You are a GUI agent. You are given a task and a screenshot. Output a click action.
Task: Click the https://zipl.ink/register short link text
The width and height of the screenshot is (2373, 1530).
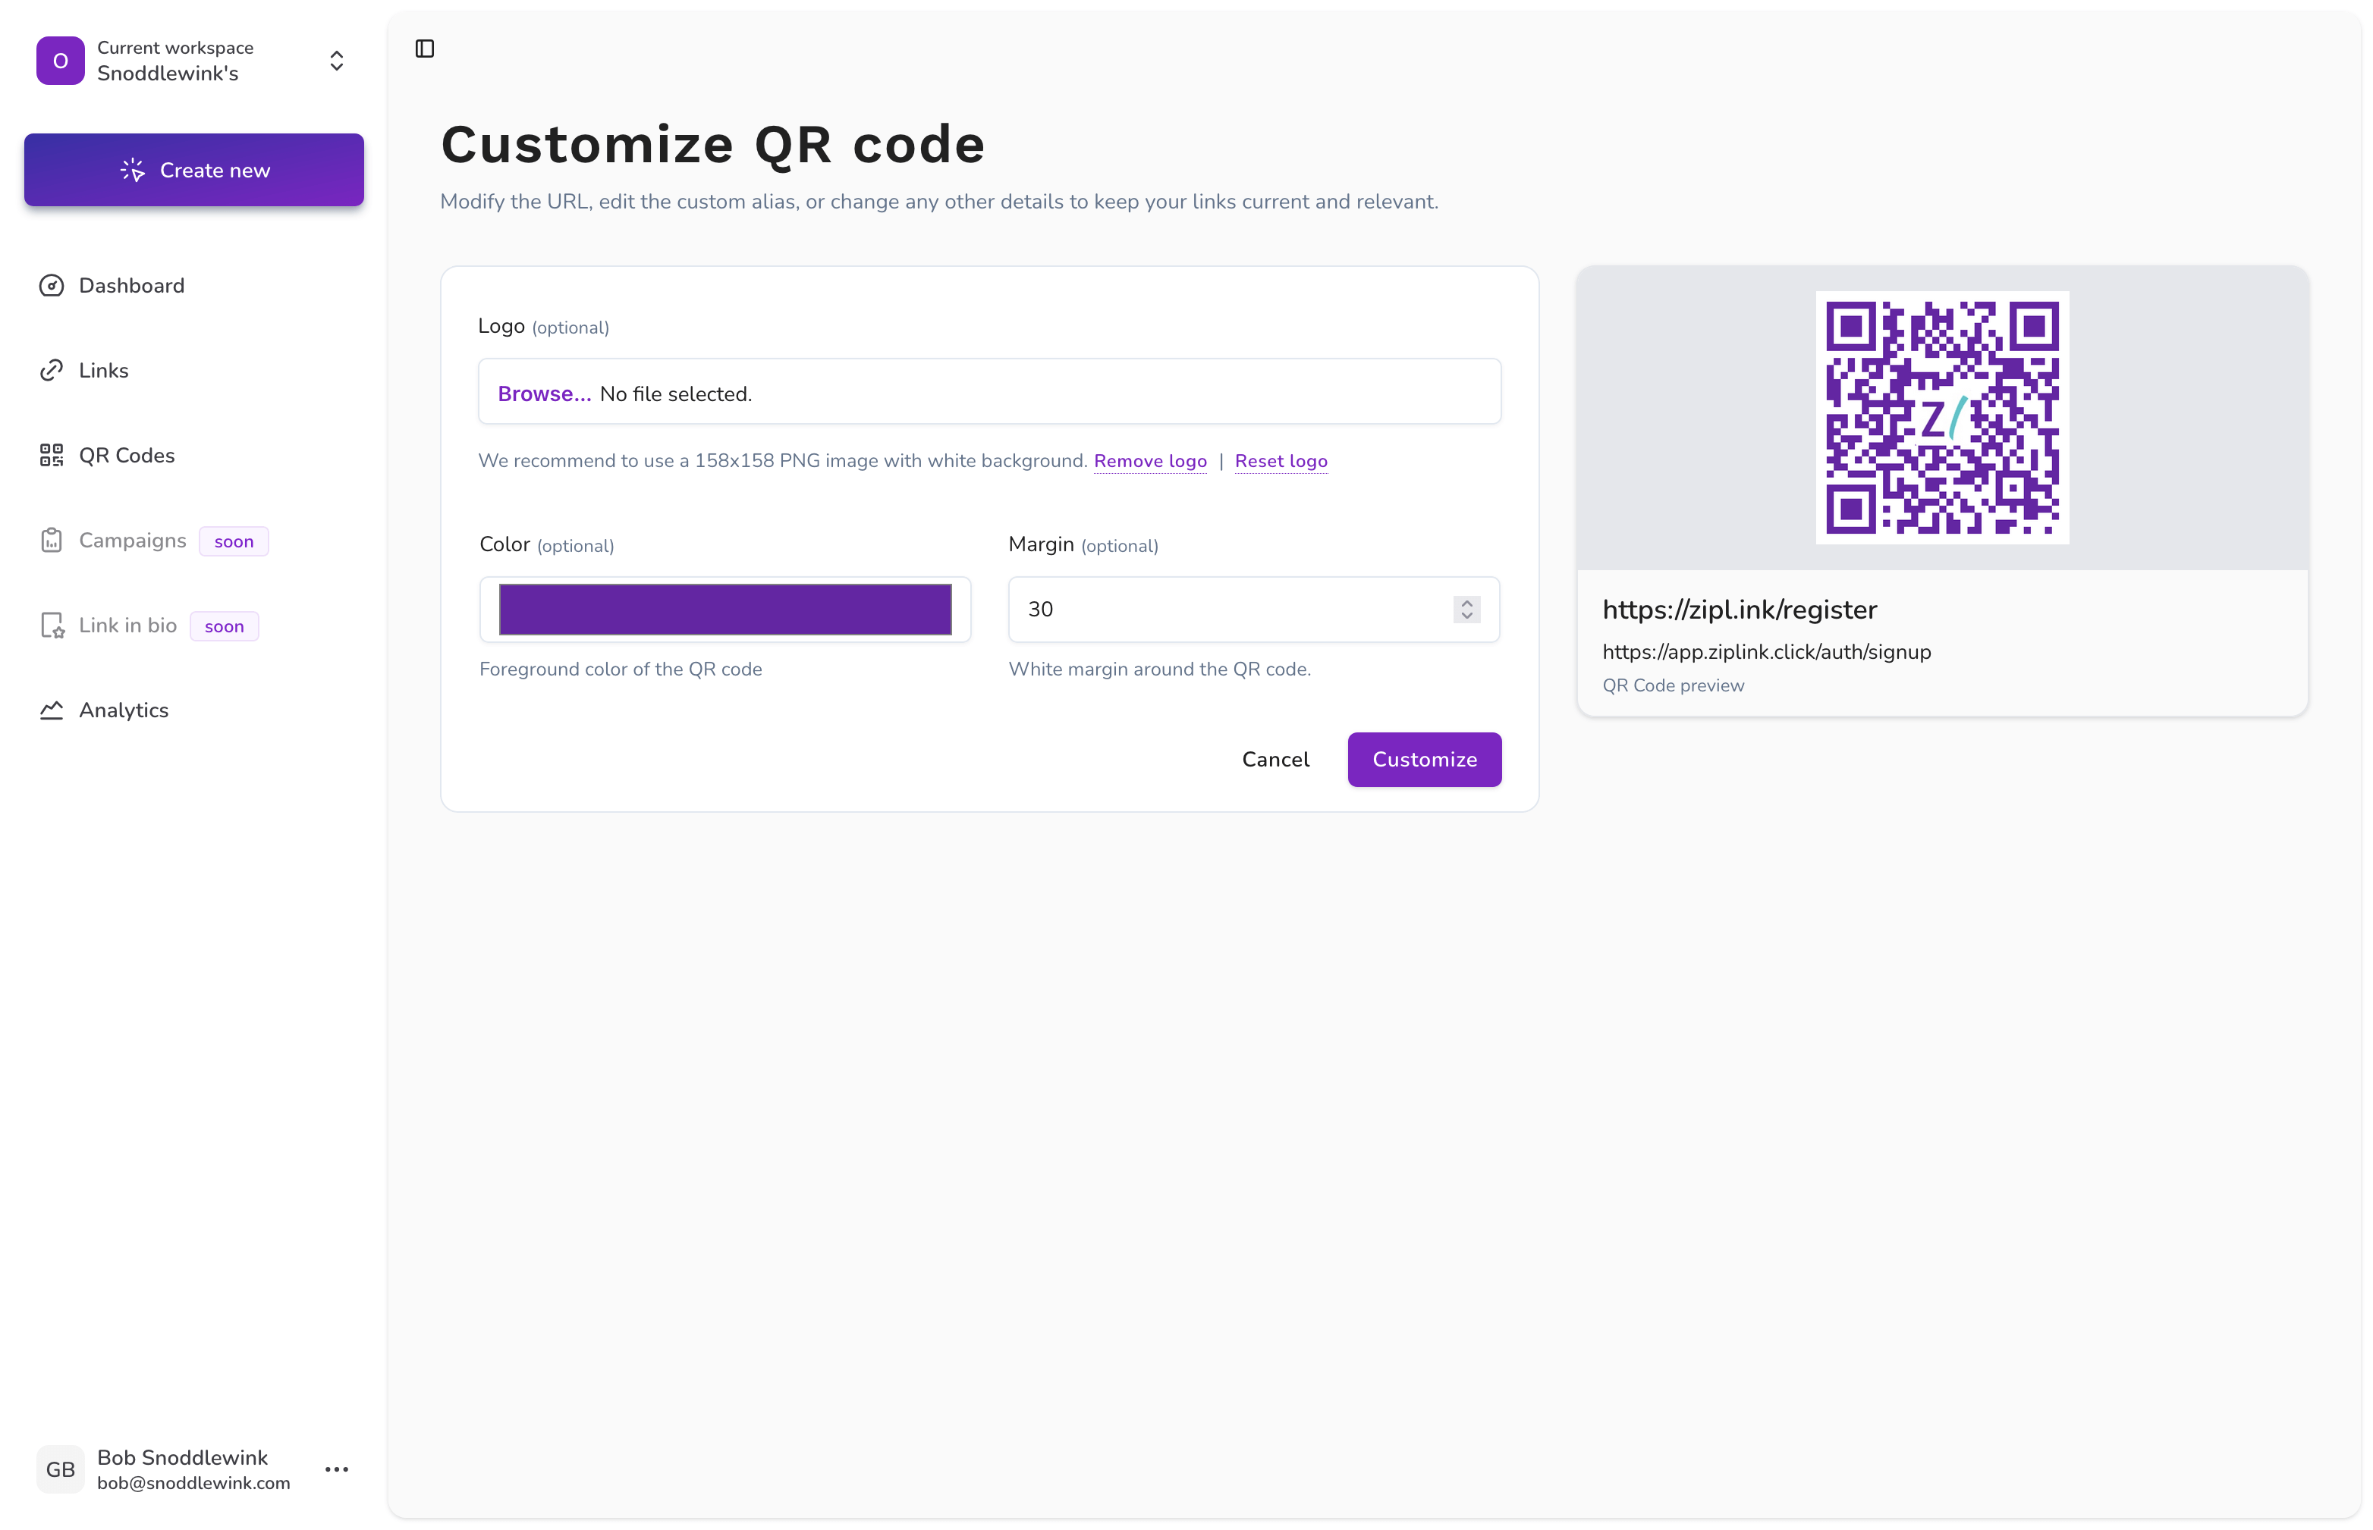click(x=1739, y=610)
